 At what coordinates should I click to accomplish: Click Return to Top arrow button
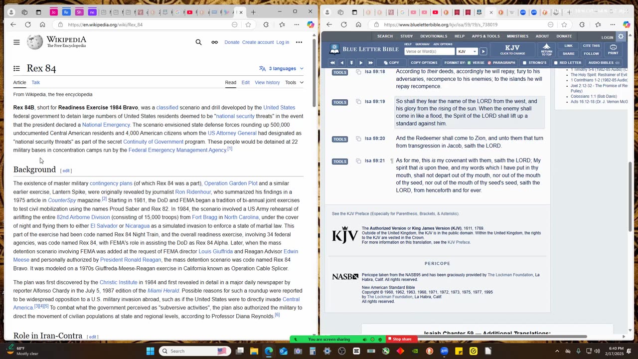pyautogui.click(x=546, y=49)
